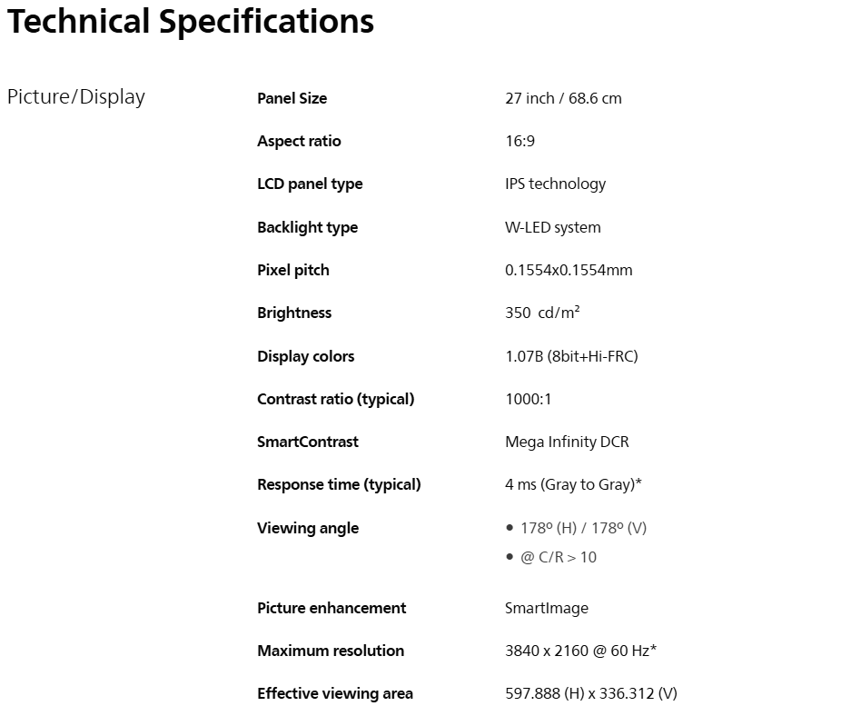The width and height of the screenshot is (841, 706).
Task: Click the 1000:1 contrast ratio value
Action: pyautogui.click(x=528, y=399)
